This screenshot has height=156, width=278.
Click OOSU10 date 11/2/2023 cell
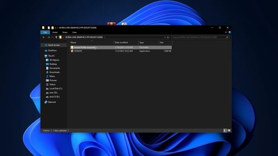(124, 51)
